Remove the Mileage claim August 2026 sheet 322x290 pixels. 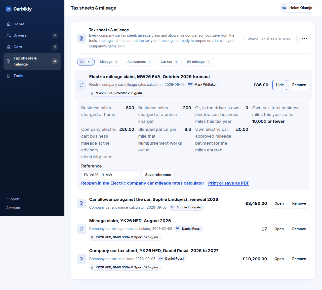coord(299,229)
